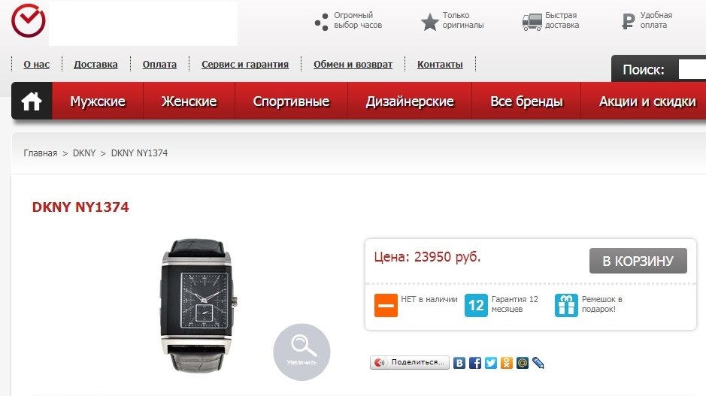Screen dimensions: 706x396
Task: Click the Поиск search input field
Action: (x=692, y=70)
